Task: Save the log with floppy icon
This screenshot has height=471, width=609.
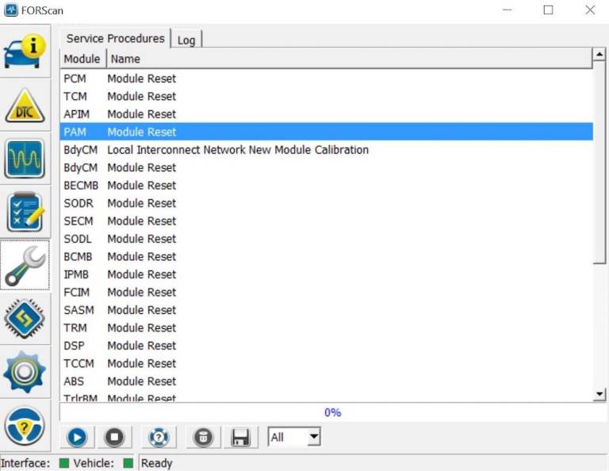Action: [x=241, y=437]
